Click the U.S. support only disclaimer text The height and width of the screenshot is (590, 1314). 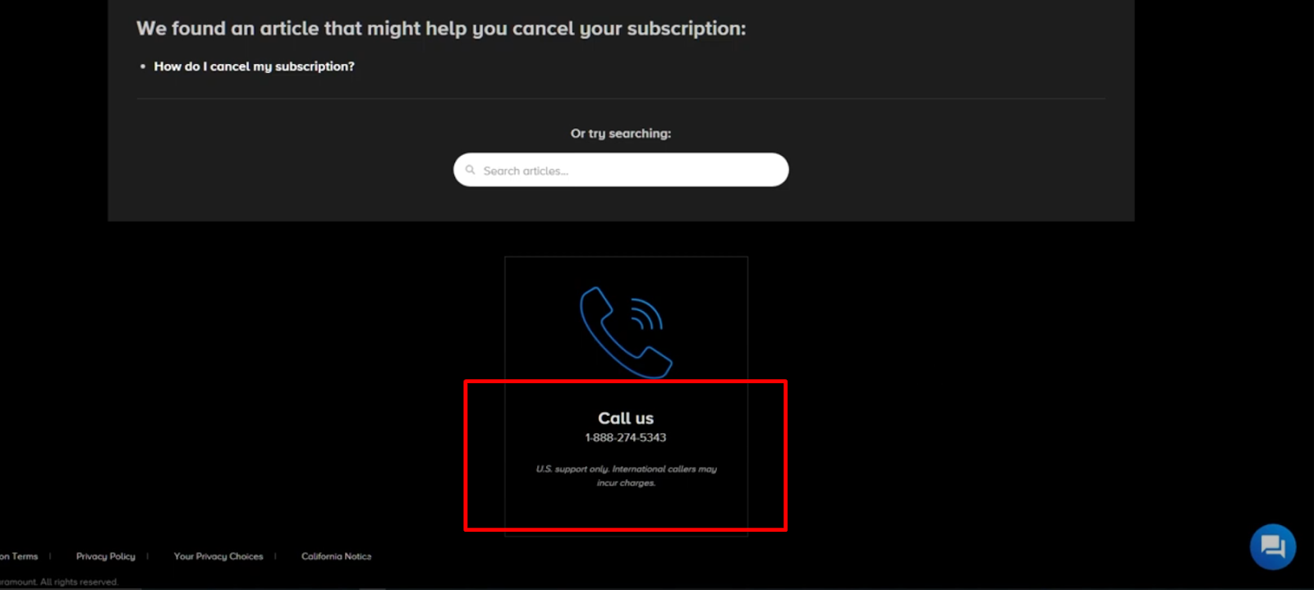(626, 476)
